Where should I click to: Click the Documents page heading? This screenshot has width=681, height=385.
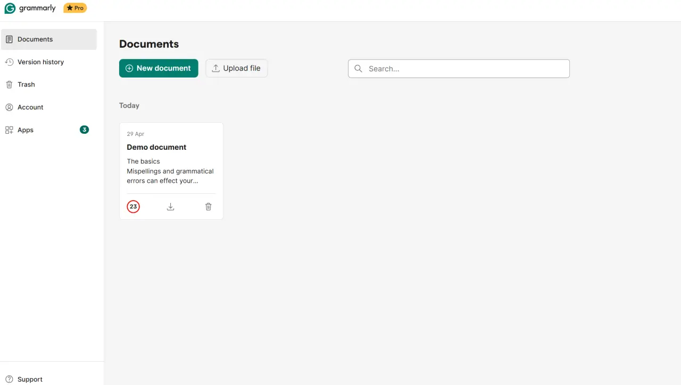pyautogui.click(x=149, y=44)
